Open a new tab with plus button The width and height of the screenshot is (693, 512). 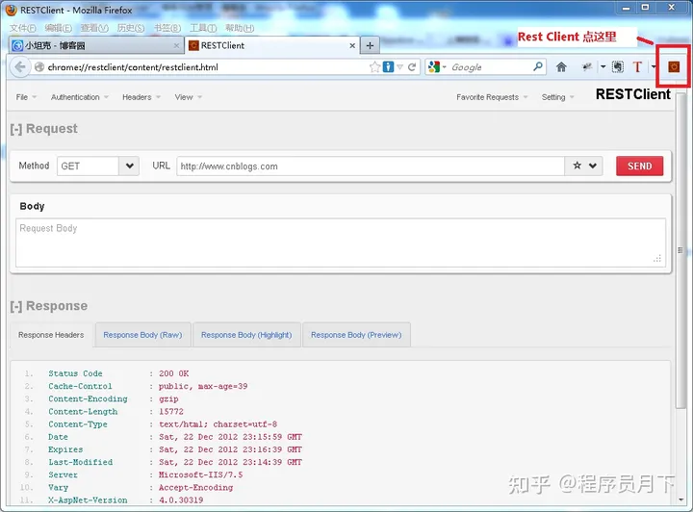click(x=370, y=45)
